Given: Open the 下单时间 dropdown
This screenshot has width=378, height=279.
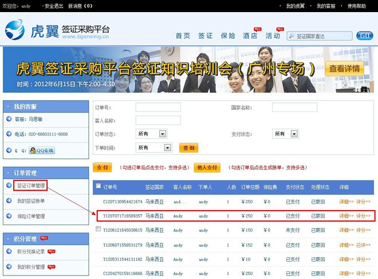Looking at the screenshot, I should coord(154,148).
